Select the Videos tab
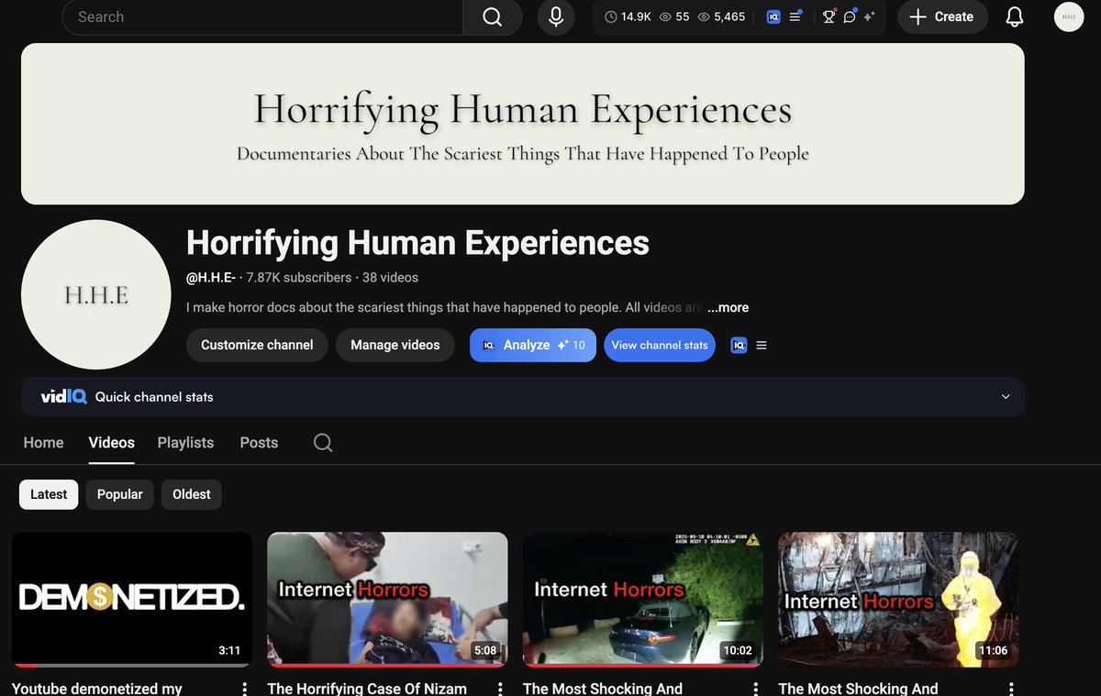Image resolution: width=1101 pixels, height=696 pixels. point(112,442)
